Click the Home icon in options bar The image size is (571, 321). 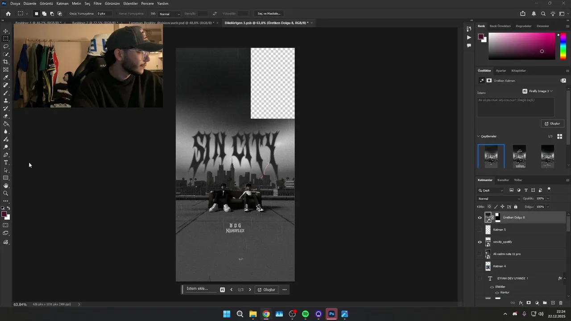point(8,14)
